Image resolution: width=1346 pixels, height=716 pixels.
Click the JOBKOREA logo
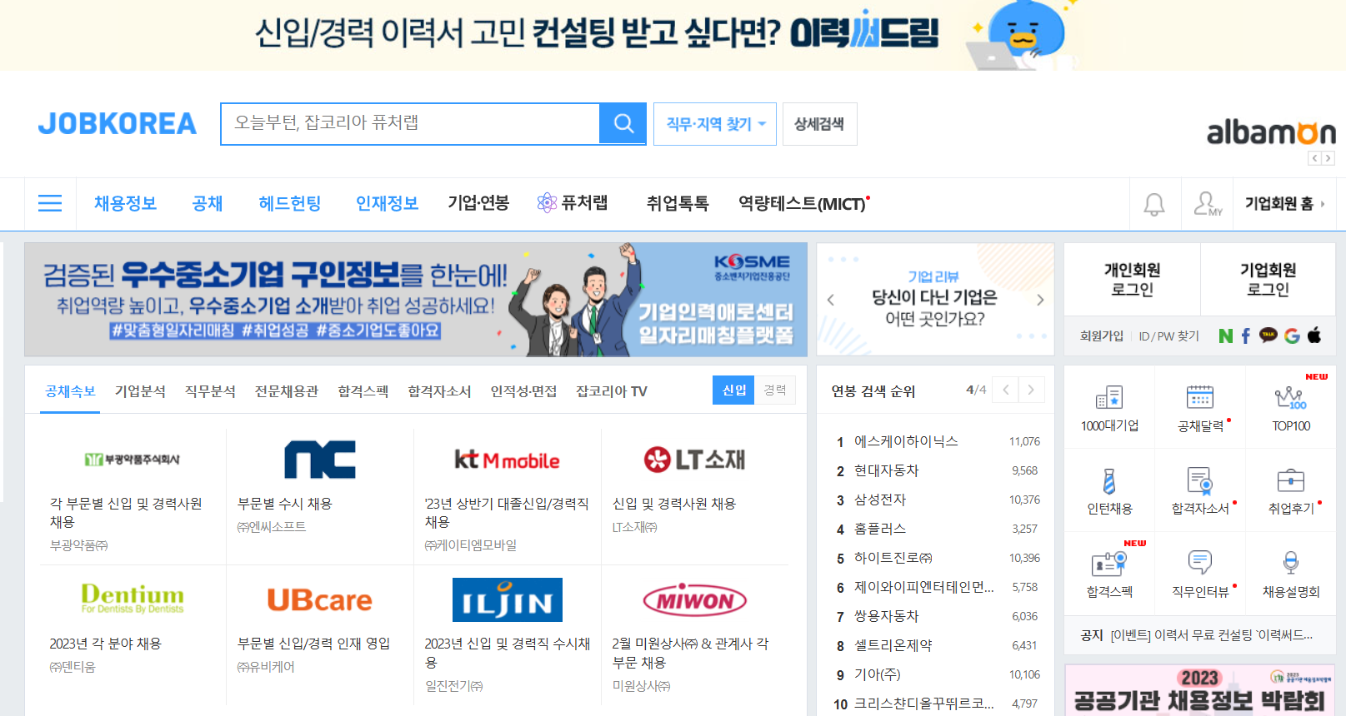point(118,124)
